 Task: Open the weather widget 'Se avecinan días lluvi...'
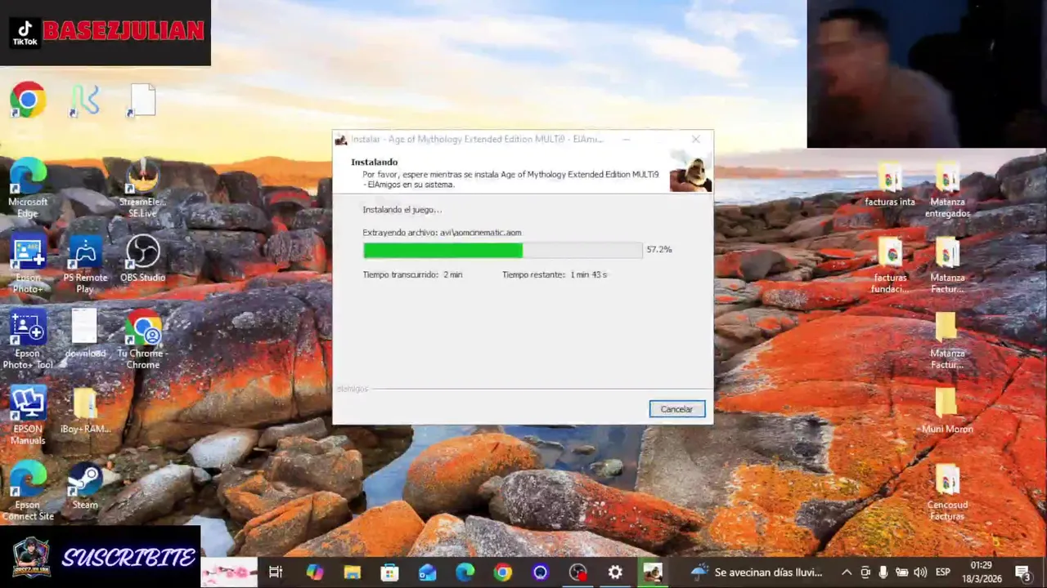757,572
